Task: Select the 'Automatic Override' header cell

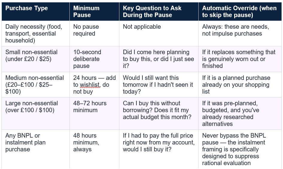Action: 240,12
